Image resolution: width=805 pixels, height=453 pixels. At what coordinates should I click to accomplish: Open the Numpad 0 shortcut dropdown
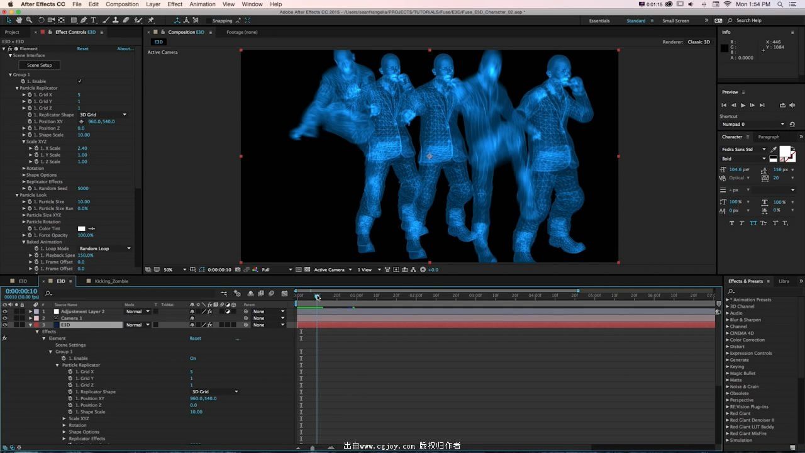[752, 124]
